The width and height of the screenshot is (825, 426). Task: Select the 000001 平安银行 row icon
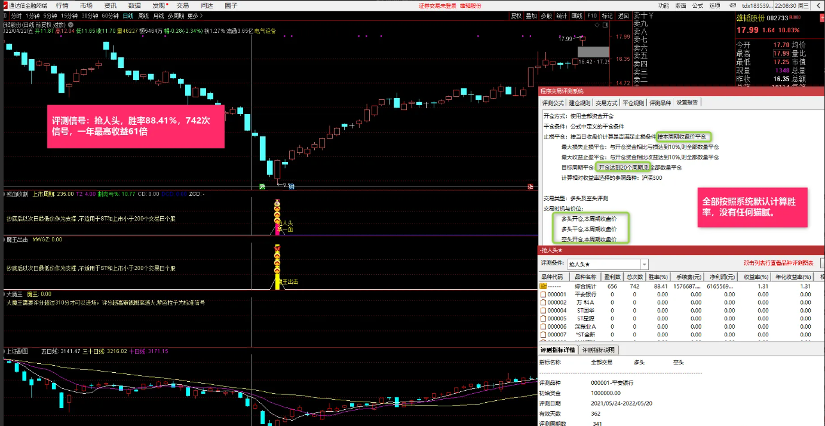tap(543, 295)
